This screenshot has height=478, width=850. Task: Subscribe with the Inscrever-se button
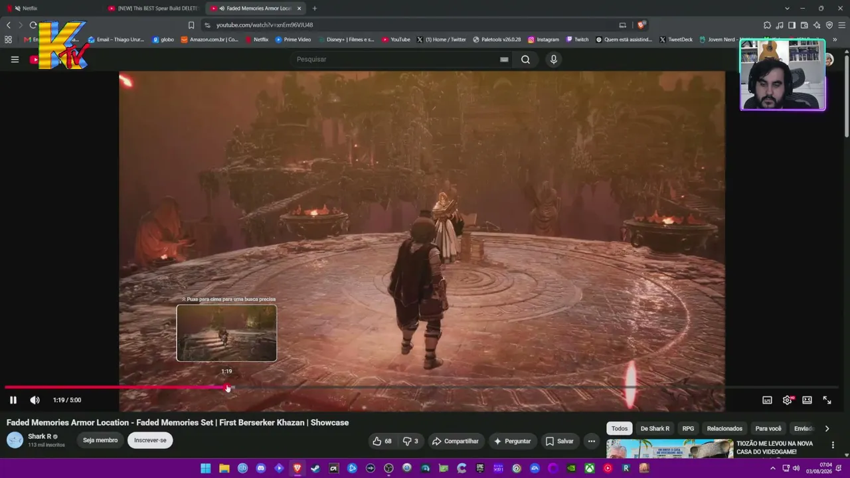150,440
